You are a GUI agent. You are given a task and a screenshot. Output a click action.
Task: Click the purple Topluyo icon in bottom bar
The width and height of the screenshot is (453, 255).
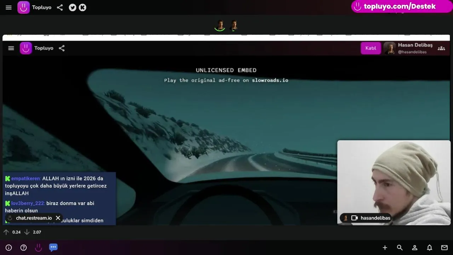tap(38, 248)
